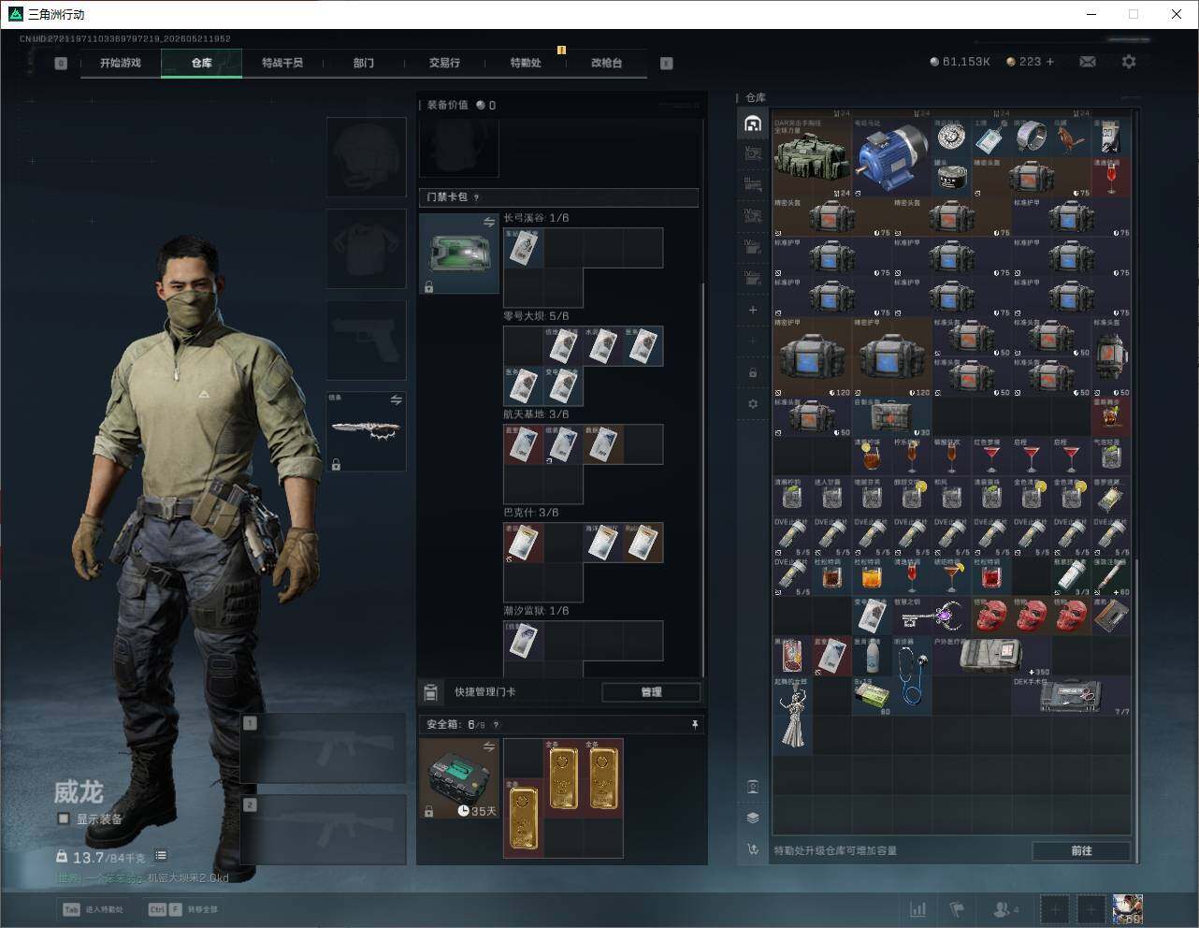Click the plus button beside the 223 currency

pyautogui.click(x=1050, y=62)
